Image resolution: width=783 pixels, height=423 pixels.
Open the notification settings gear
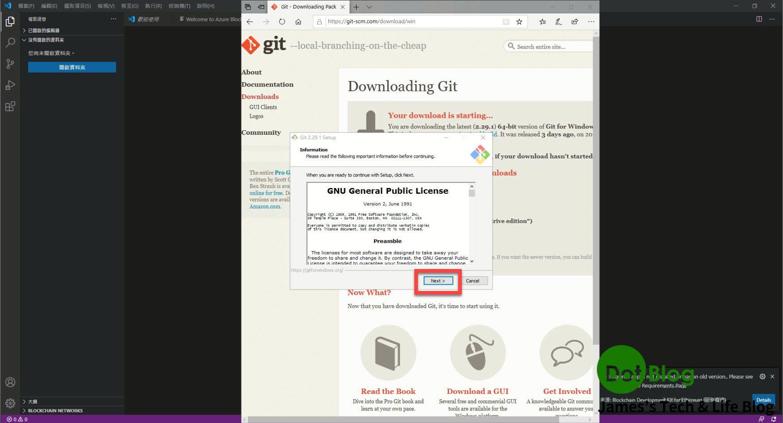pos(762,376)
